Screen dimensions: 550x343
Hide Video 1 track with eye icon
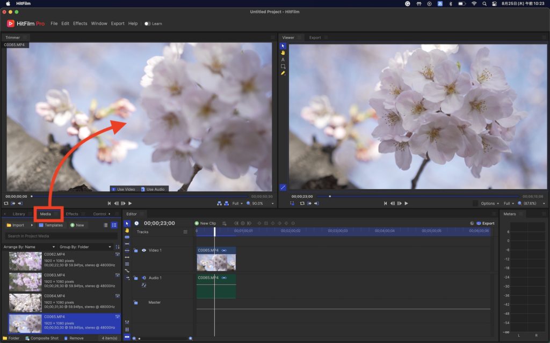pos(143,250)
